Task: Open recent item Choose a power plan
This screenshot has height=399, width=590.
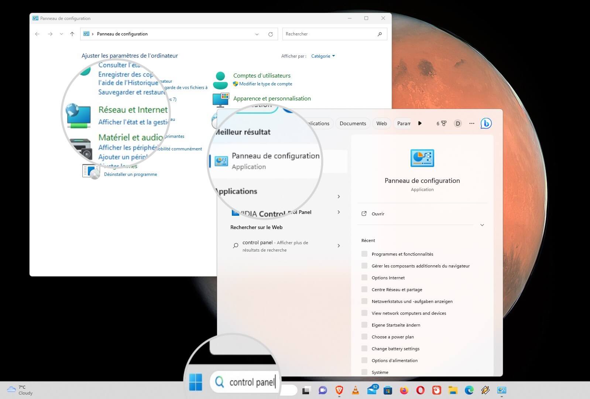Action: click(x=392, y=337)
